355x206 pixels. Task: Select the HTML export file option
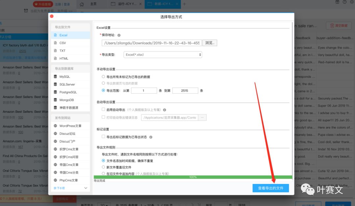point(63,58)
